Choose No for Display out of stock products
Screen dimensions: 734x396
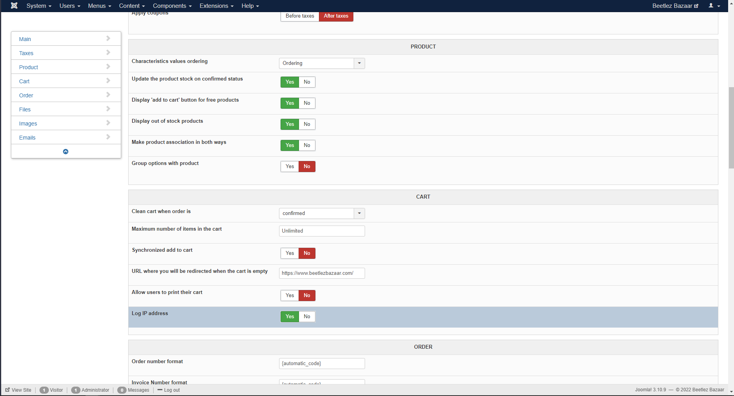tap(307, 124)
